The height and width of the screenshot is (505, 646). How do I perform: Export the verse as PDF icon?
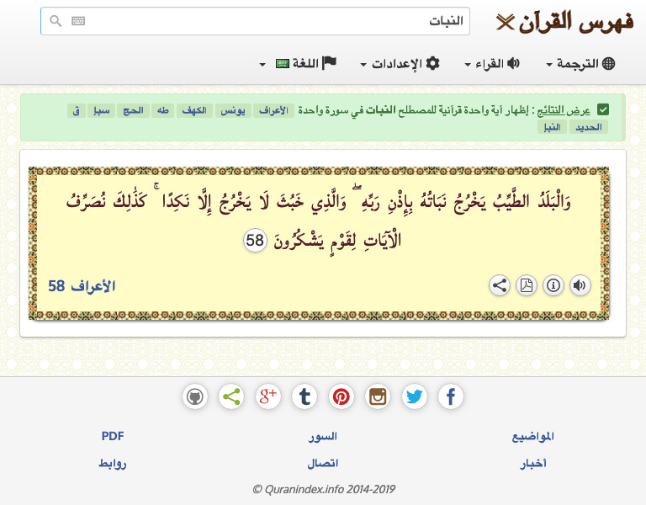coord(527,285)
